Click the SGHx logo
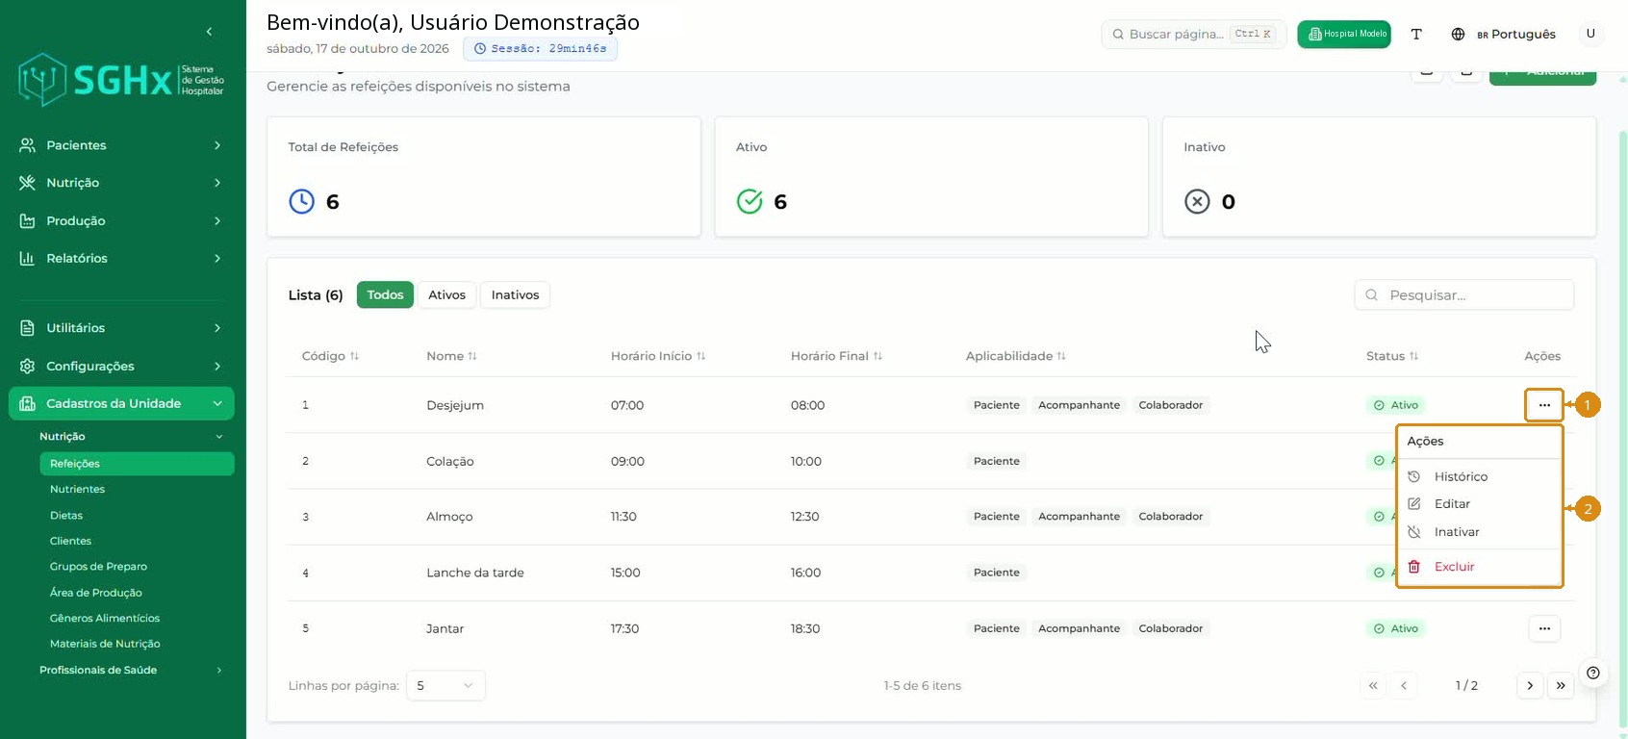Image resolution: width=1628 pixels, height=739 pixels. [121, 80]
